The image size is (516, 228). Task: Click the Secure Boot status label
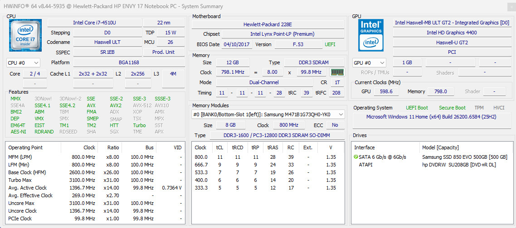[x=452, y=108]
